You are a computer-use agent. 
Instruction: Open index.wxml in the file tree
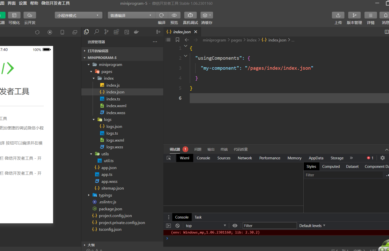pos(116,106)
